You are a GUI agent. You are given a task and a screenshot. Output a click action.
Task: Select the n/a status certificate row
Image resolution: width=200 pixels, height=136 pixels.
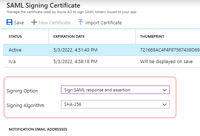tap(101, 62)
